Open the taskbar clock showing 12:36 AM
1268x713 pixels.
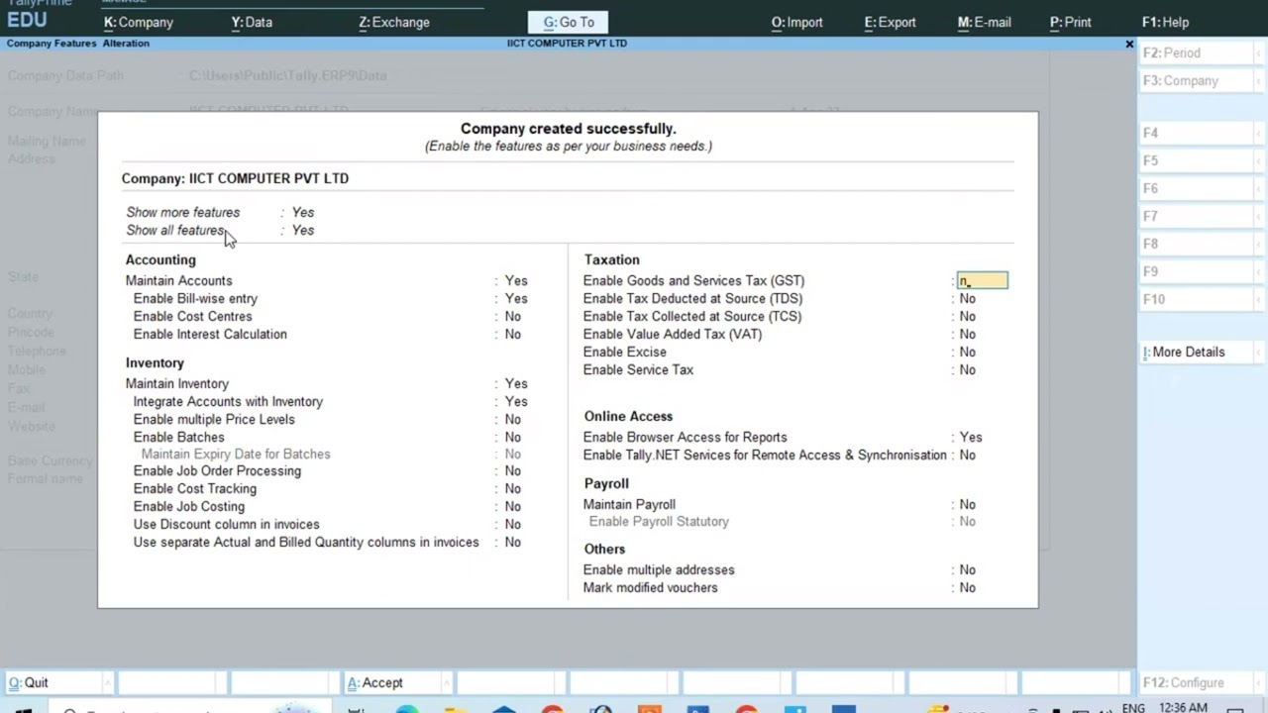point(1183,708)
